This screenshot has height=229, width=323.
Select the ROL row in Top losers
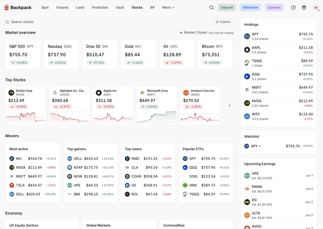pyautogui.click(x=148, y=194)
